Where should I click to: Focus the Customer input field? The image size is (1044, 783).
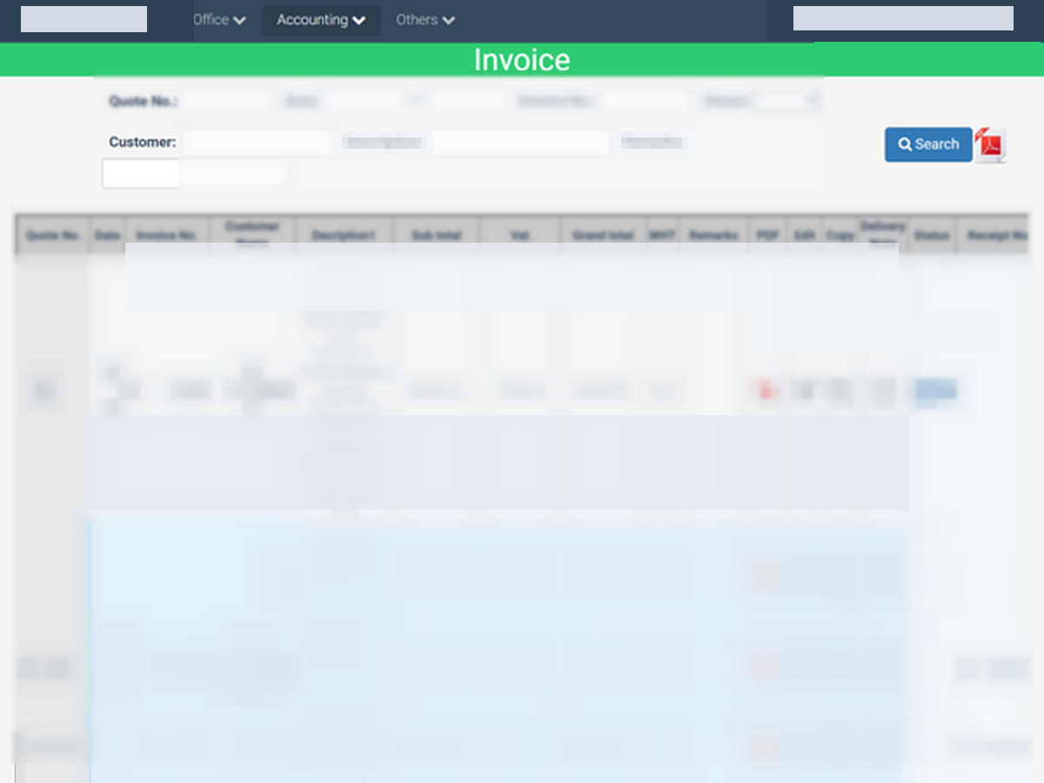[256, 142]
